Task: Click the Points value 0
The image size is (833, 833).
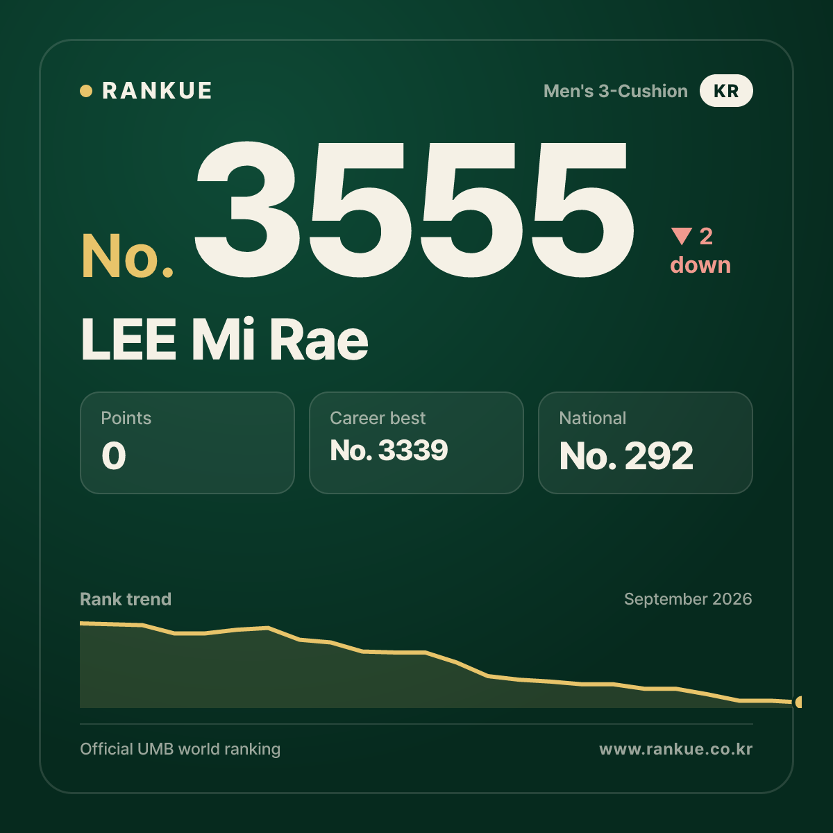Action: click(114, 457)
